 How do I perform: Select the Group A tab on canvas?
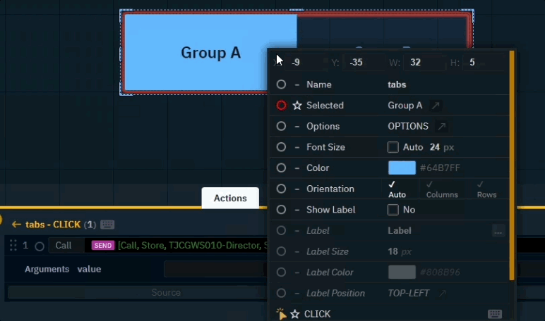click(x=210, y=53)
